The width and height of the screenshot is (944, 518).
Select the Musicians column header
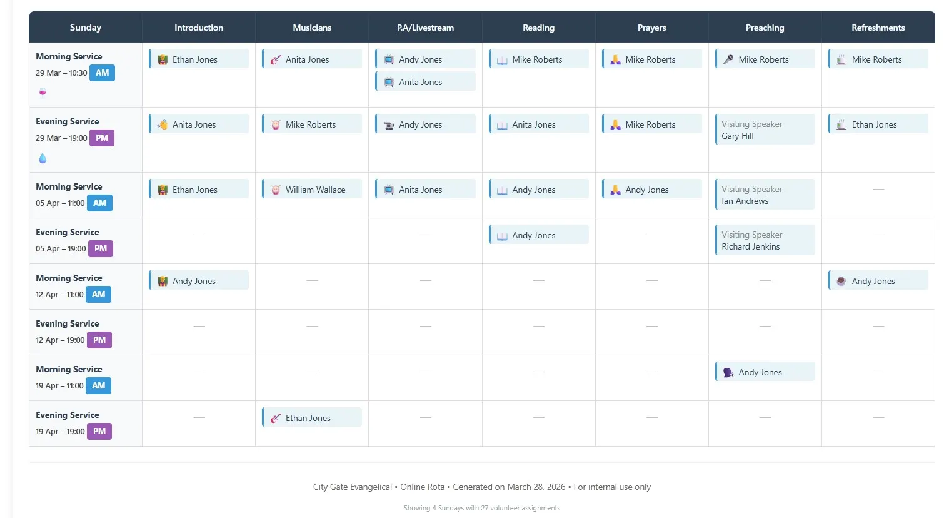(x=312, y=28)
